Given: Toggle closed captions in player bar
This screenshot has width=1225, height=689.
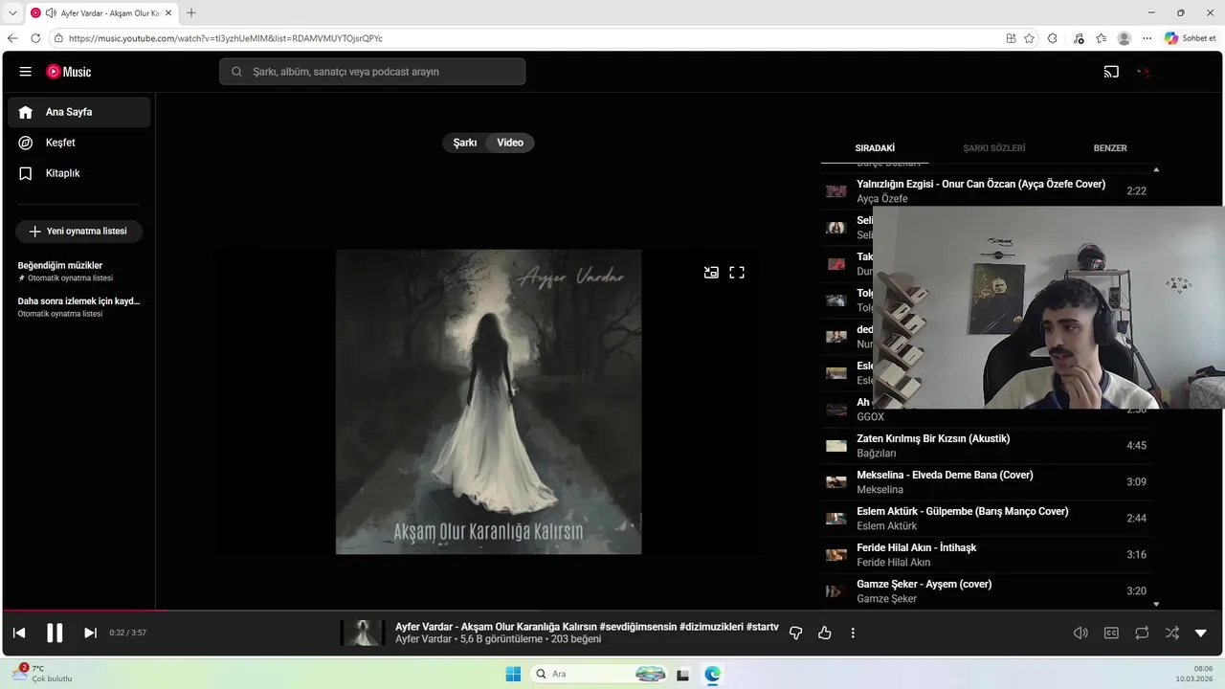Looking at the screenshot, I should point(1111,633).
